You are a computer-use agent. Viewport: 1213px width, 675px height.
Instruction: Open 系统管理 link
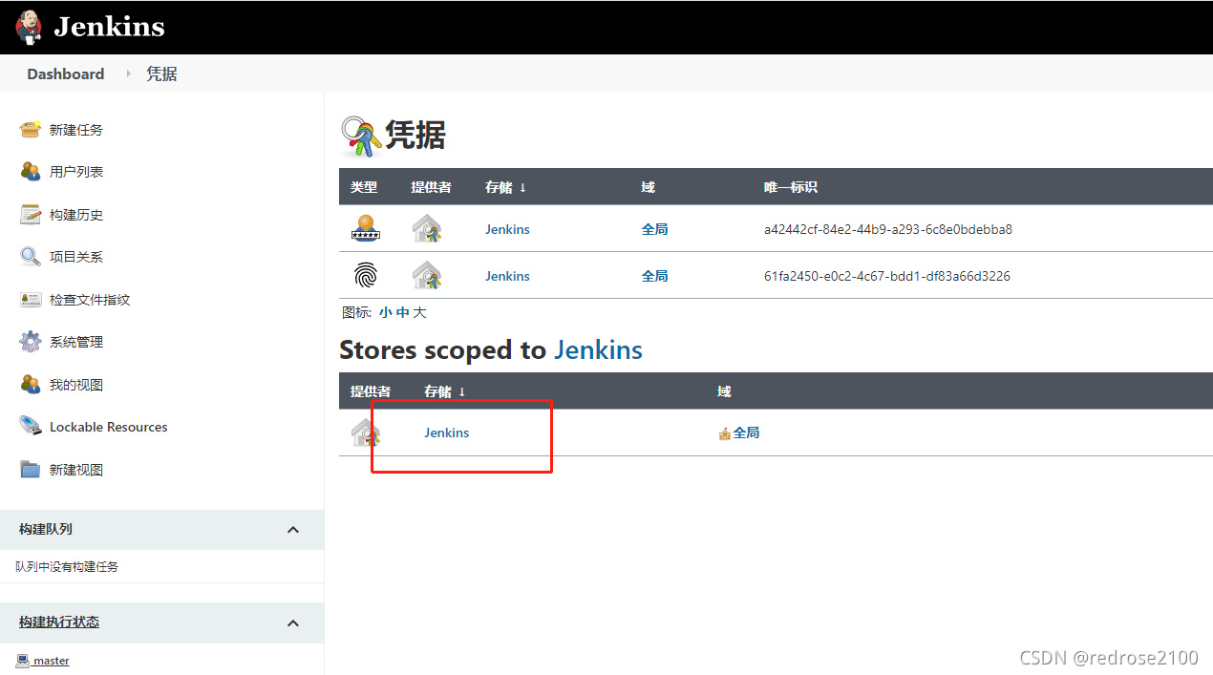(76, 342)
